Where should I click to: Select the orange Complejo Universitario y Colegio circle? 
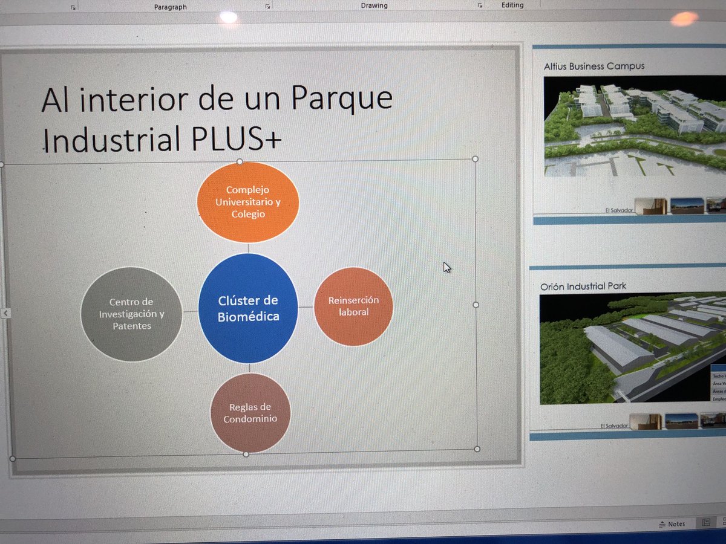pyautogui.click(x=248, y=201)
